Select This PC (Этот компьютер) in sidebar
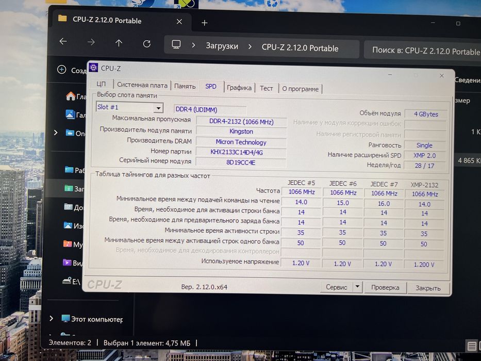This screenshot has height=361, width=481. pyautogui.click(x=92, y=319)
